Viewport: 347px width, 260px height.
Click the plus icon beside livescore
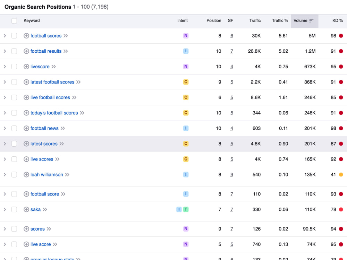(x=26, y=67)
